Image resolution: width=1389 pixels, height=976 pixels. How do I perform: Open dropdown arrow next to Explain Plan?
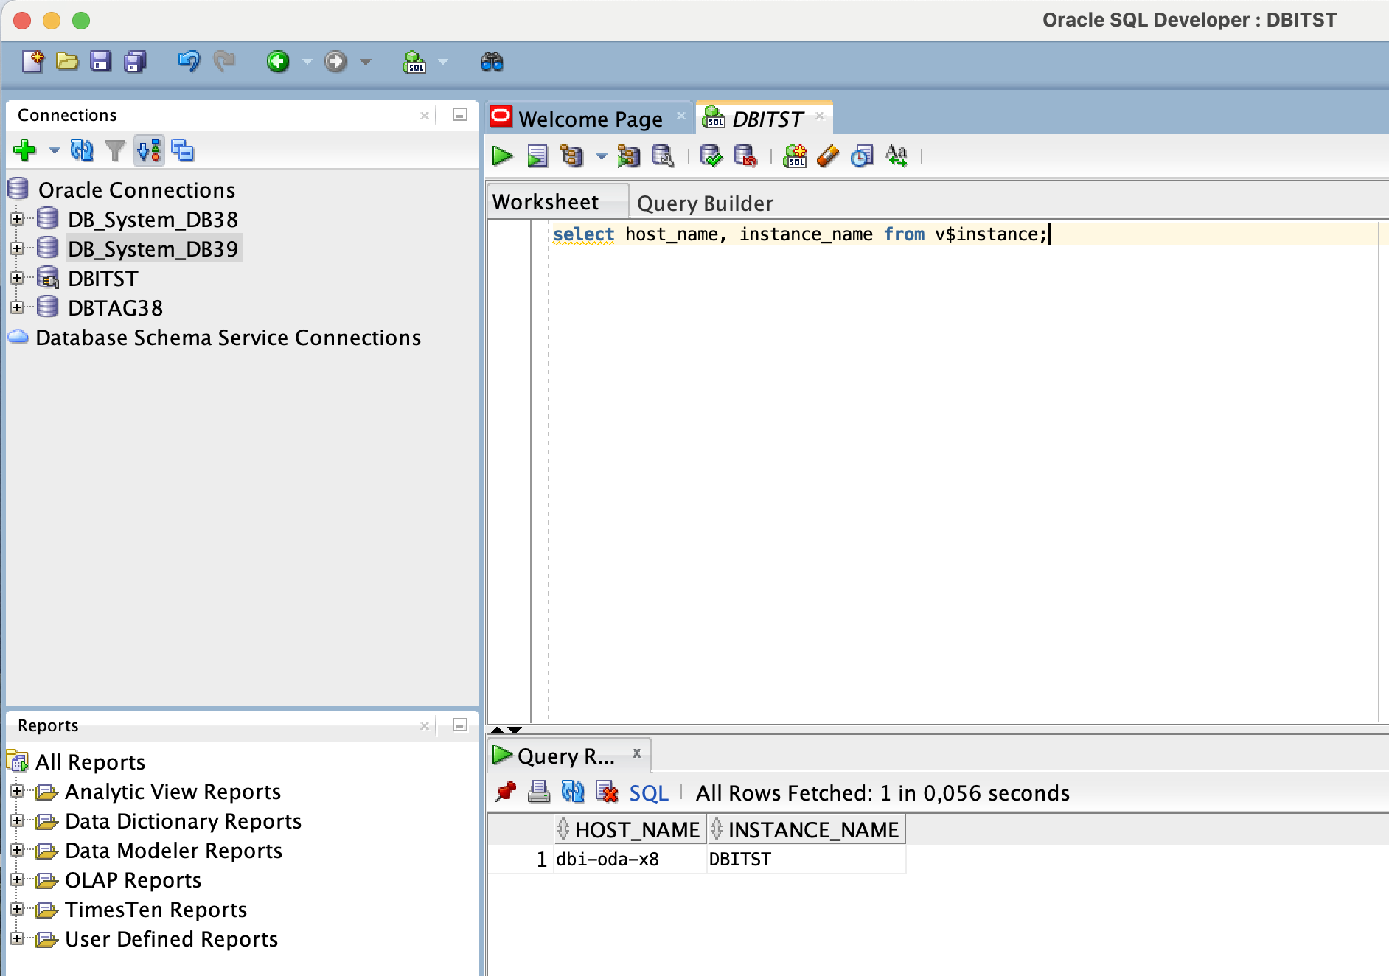(602, 156)
